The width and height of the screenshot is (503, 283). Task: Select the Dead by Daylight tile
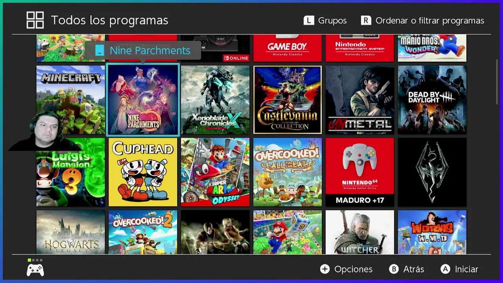coord(432,100)
